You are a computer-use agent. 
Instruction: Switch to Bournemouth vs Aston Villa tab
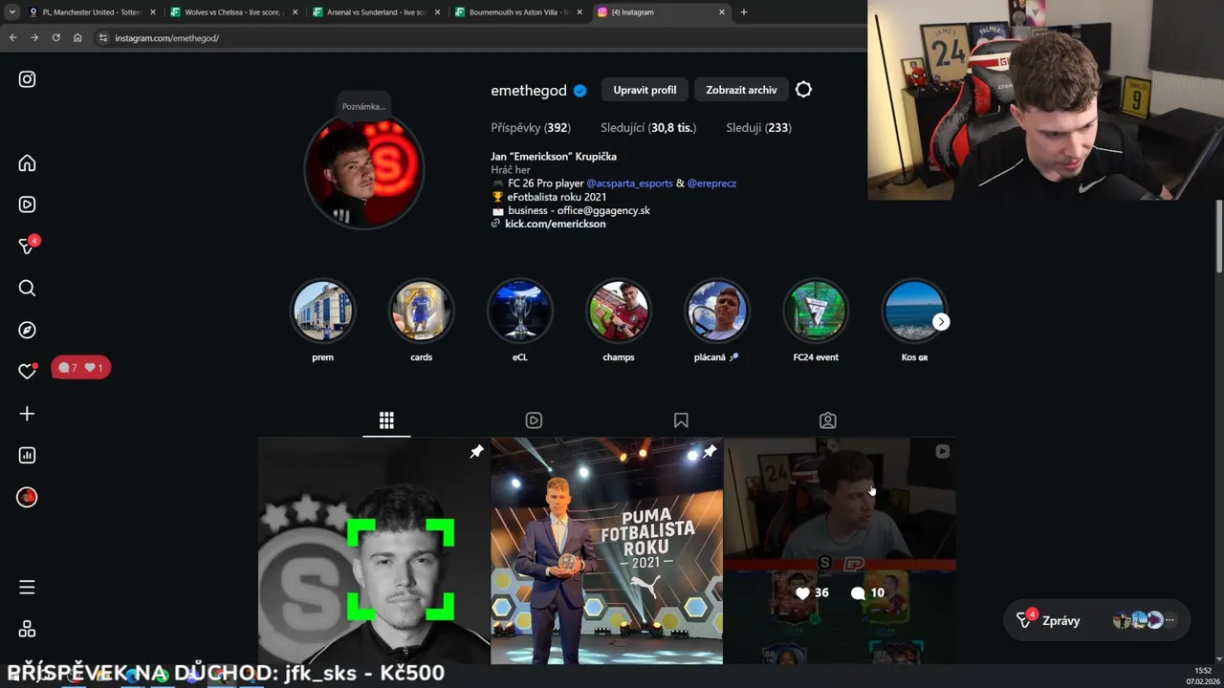520,12
